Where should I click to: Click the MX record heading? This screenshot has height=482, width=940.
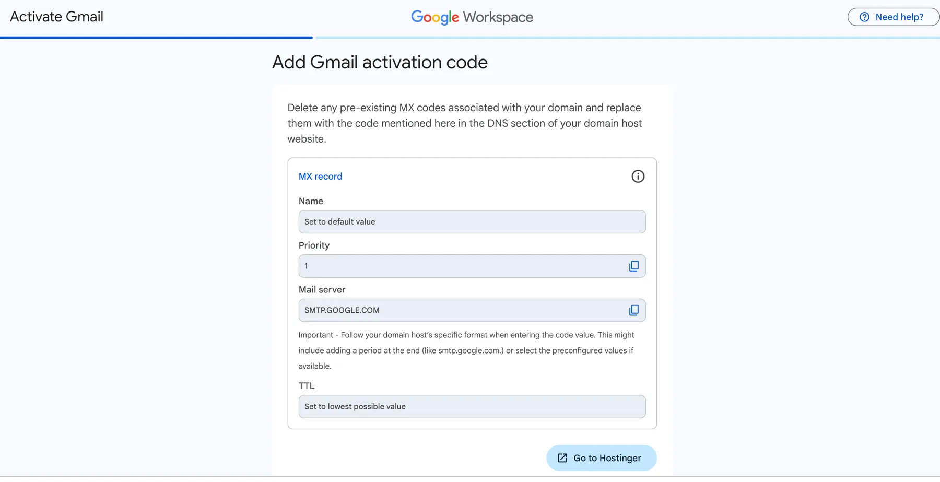click(321, 177)
